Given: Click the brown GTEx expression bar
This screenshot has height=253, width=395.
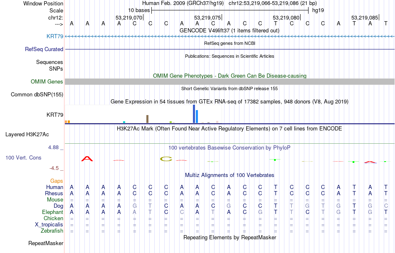Looking at the screenshot, I should (x=147, y=119).
